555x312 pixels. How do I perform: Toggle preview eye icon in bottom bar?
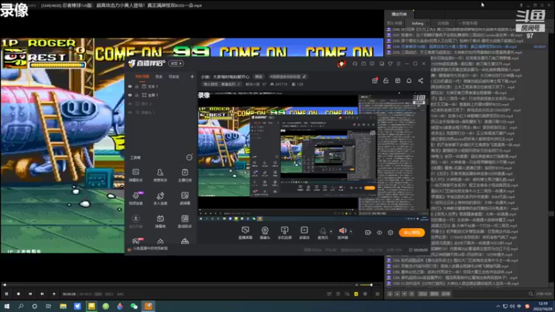point(379,232)
